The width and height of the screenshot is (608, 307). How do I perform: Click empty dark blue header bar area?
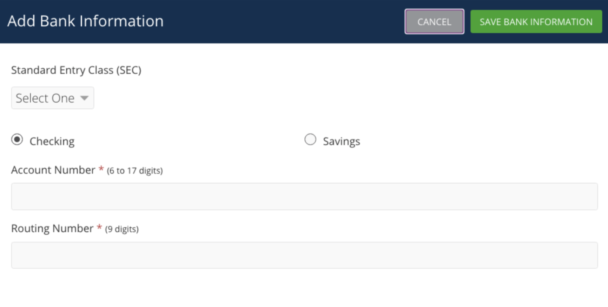[281, 22]
